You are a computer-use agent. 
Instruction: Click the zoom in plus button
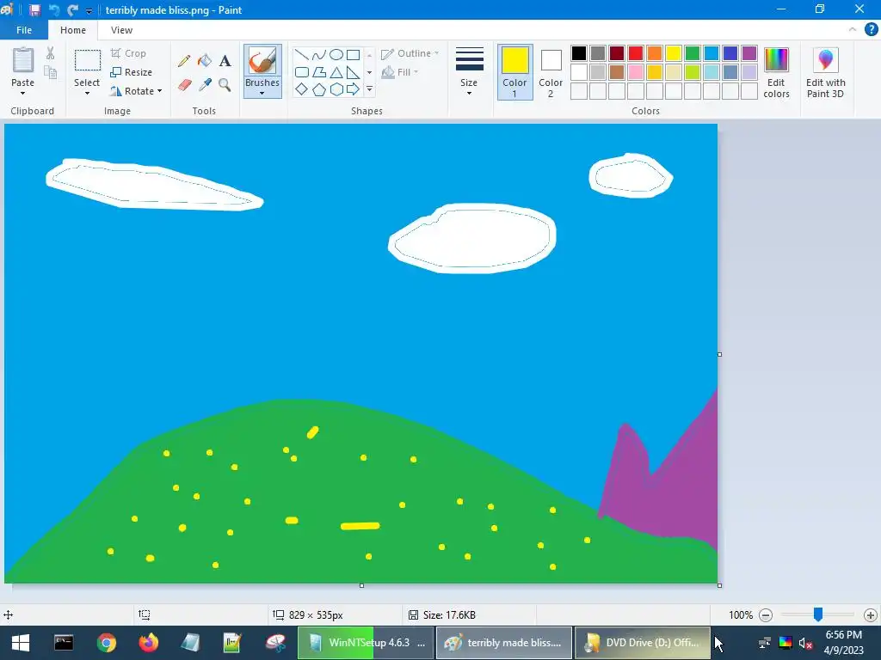pyautogui.click(x=871, y=615)
